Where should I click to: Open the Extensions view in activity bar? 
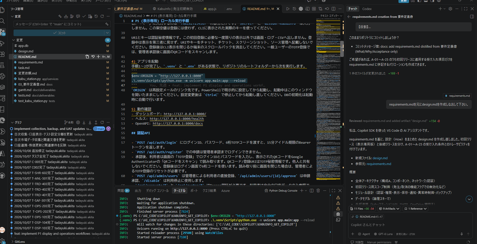pos(2,54)
